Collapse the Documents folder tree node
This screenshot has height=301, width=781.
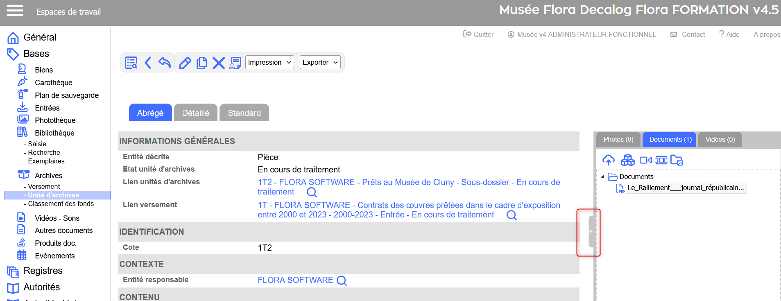[x=602, y=177]
